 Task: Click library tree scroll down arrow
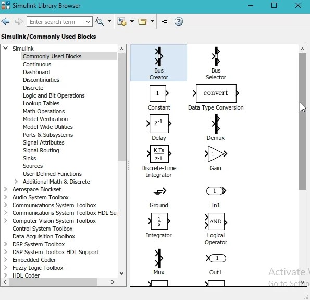(x=121, y=273)
